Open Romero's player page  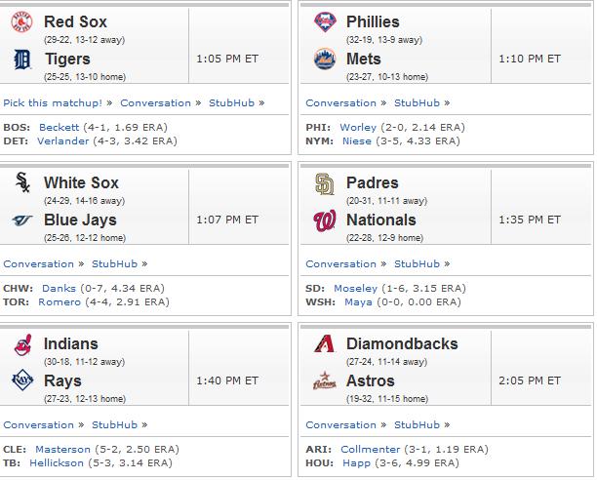click(x=60, y=301)
